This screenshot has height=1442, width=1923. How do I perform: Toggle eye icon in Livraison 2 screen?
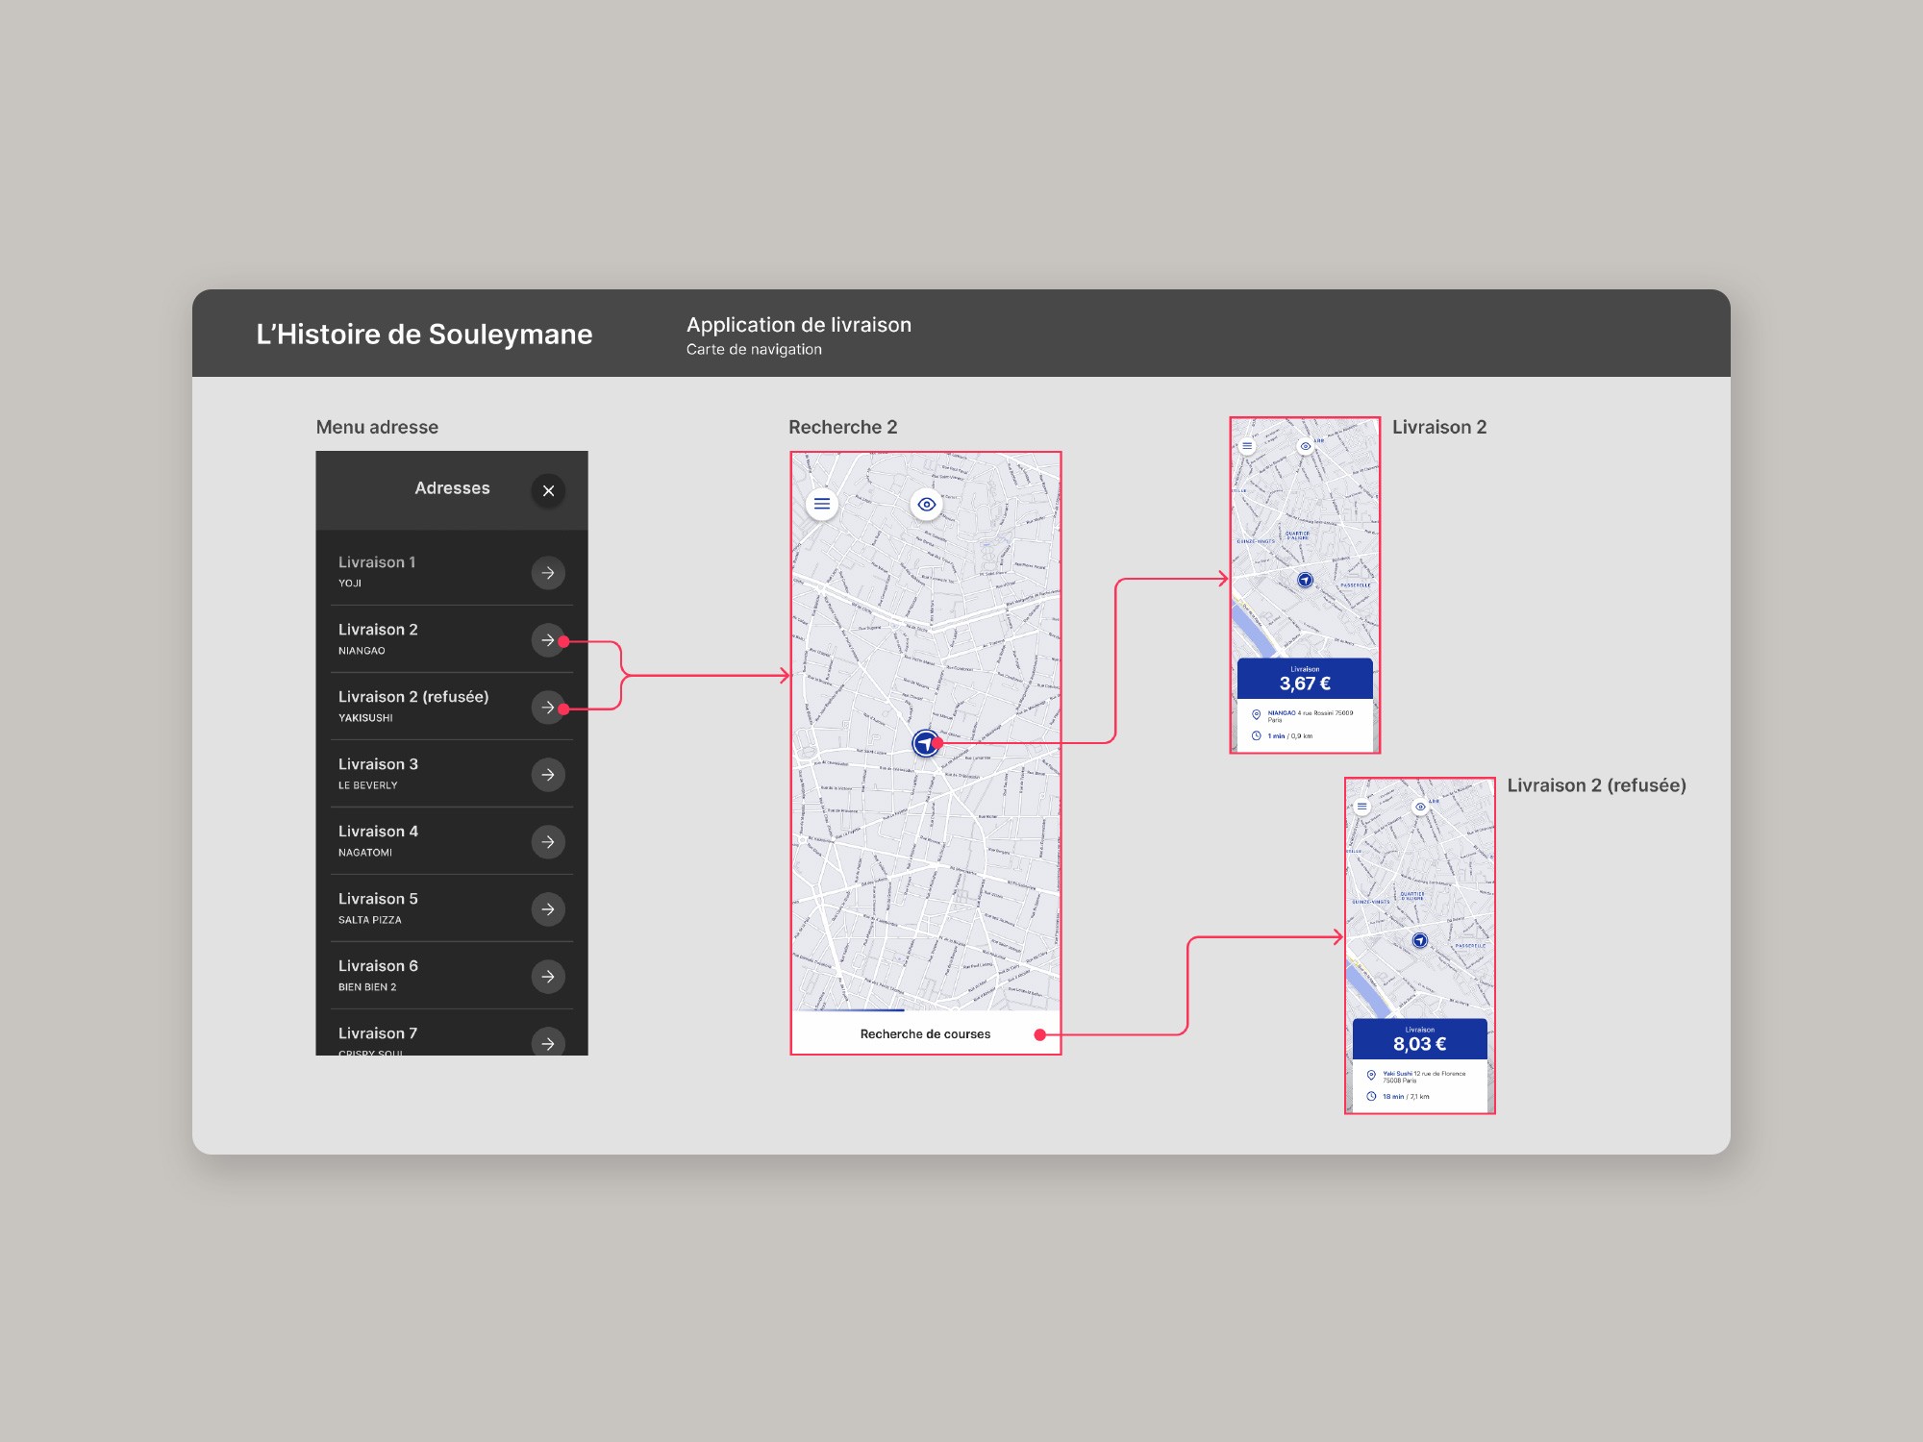1305,446
